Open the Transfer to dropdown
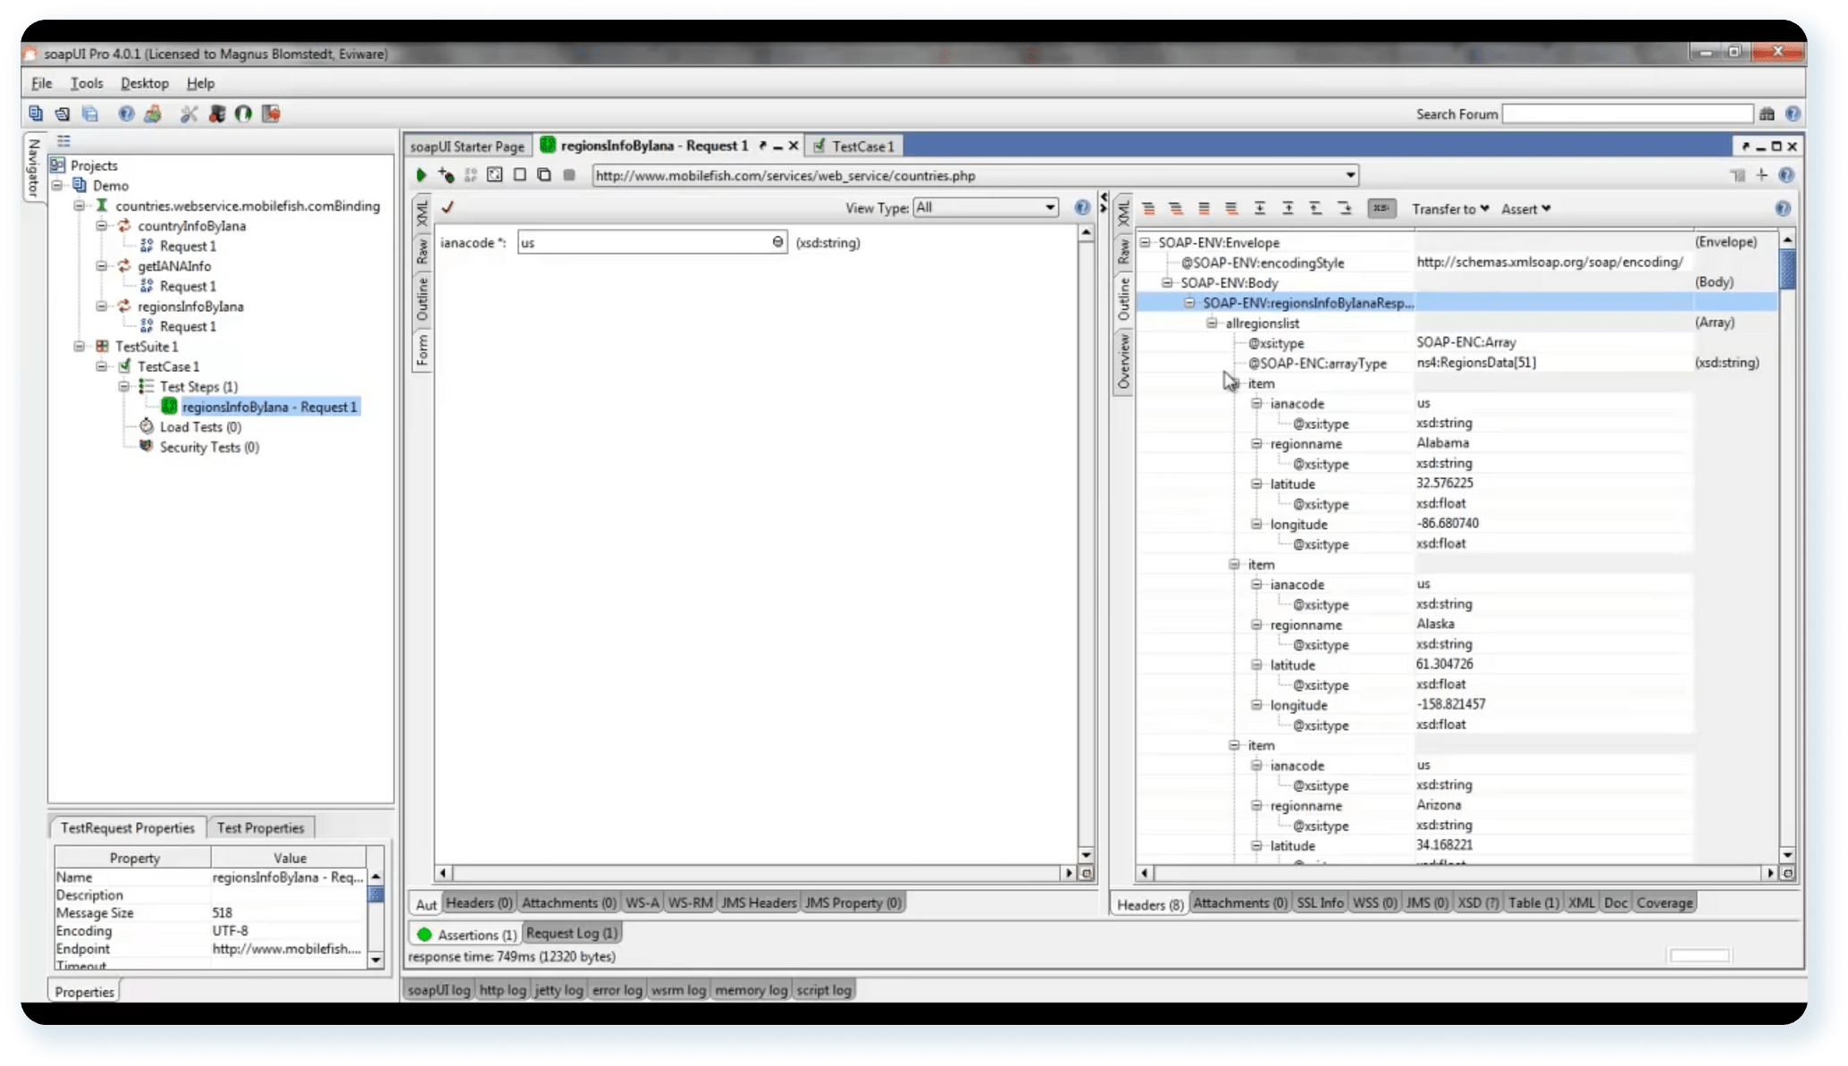 1450,208
